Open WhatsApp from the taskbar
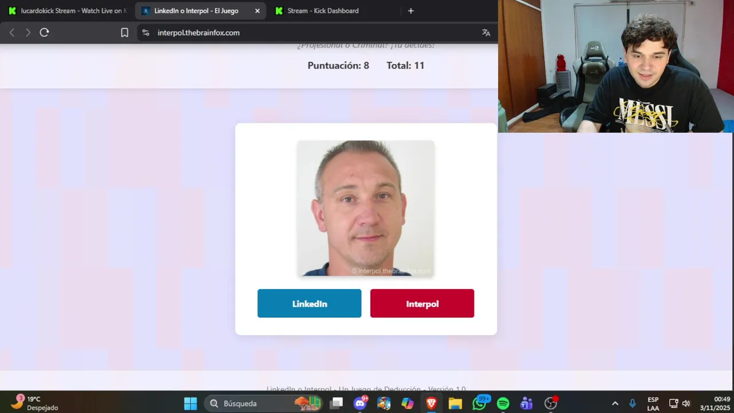 click(x=479, y=403)
